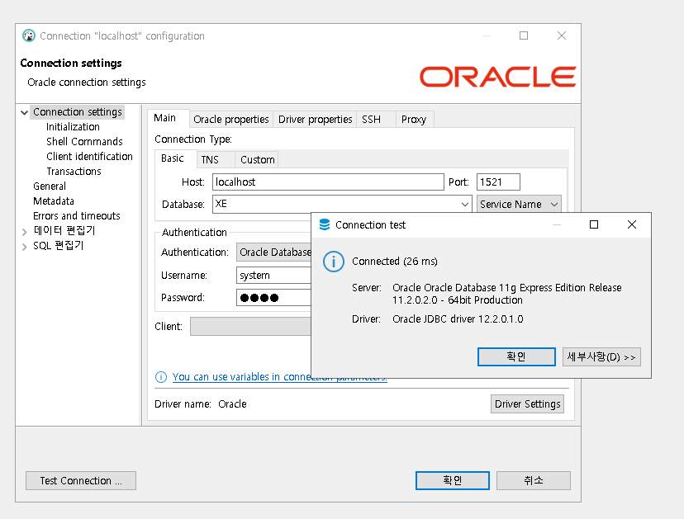This screenshot has width=684, height=519.
Task: Expand the SQL 편집기 tree node
Action: coord(25,247)
